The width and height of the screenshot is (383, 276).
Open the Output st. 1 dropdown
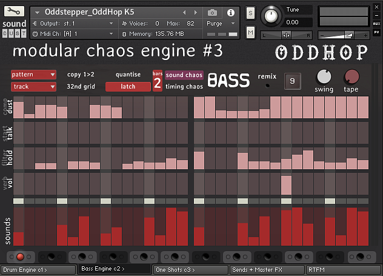73,24
